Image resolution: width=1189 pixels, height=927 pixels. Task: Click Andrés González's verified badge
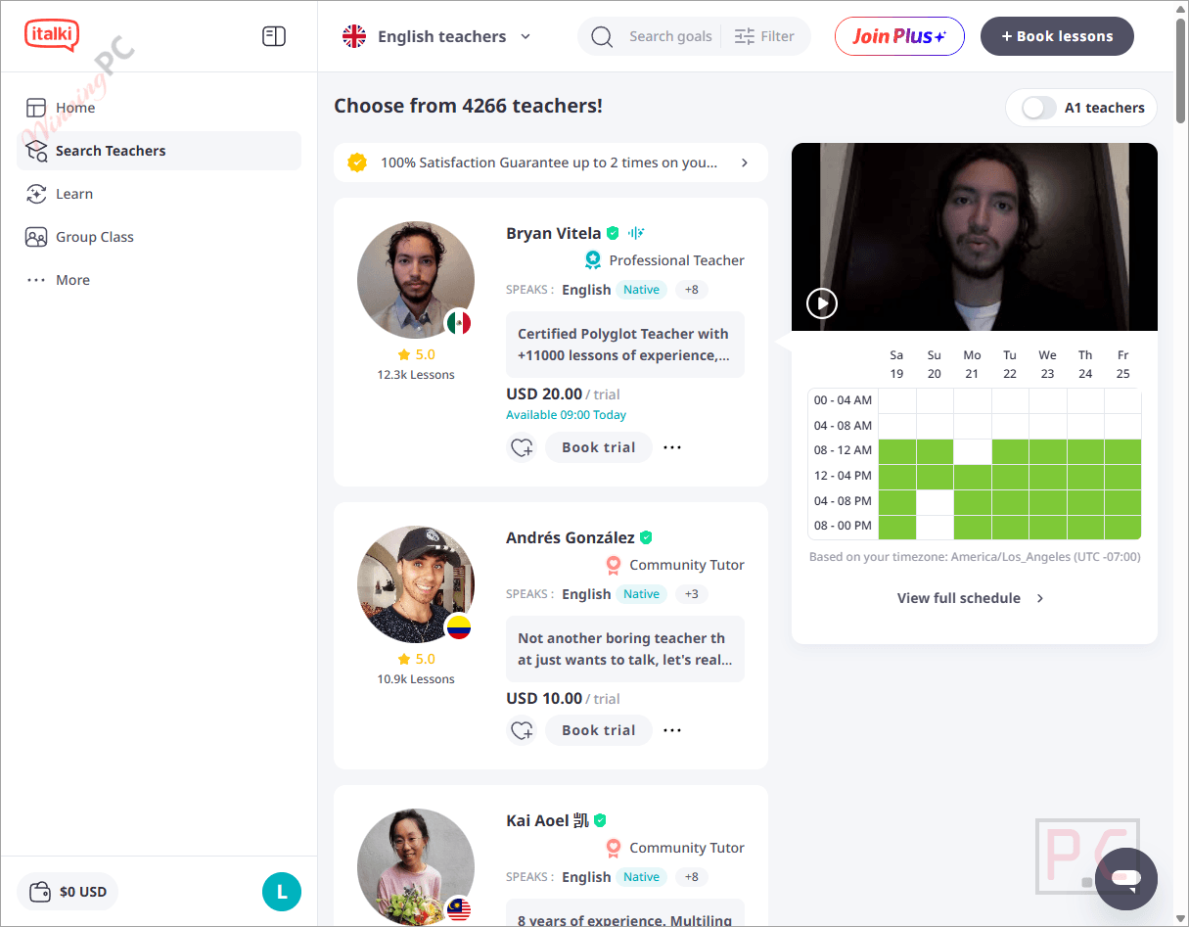point(646,537)
